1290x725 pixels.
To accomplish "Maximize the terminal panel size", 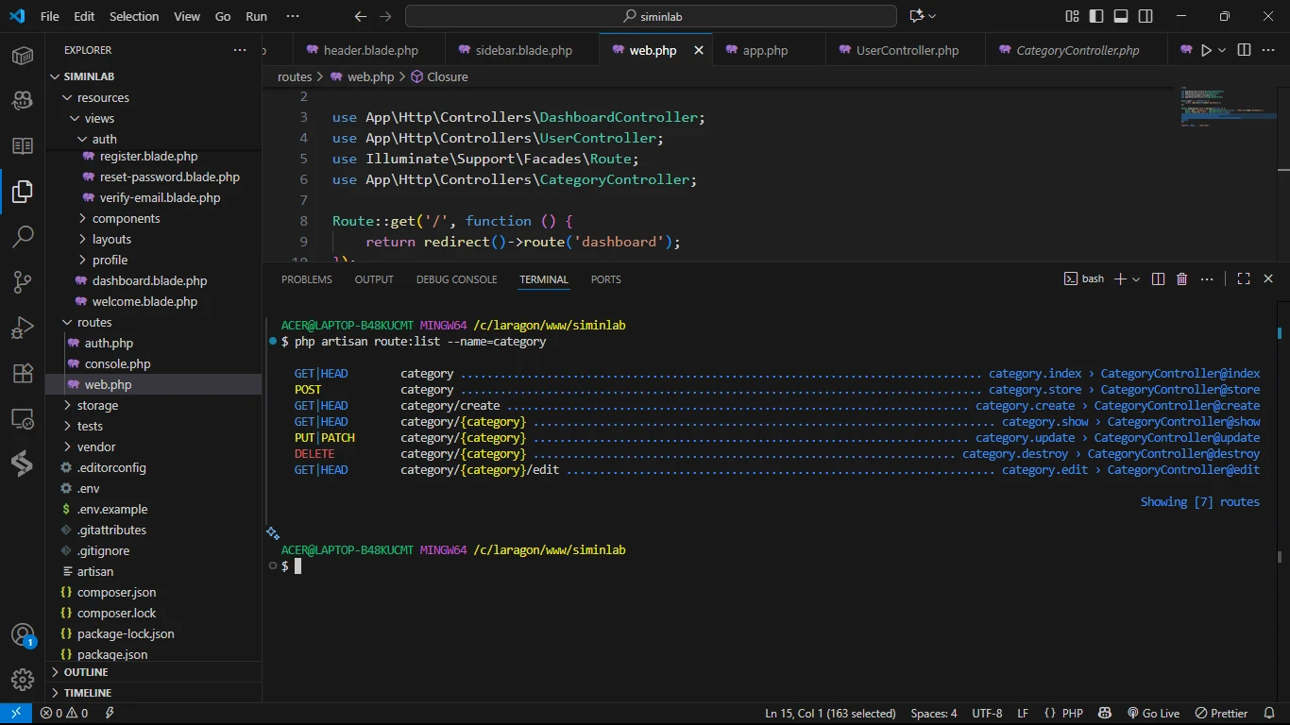I will click(1244, 279).
